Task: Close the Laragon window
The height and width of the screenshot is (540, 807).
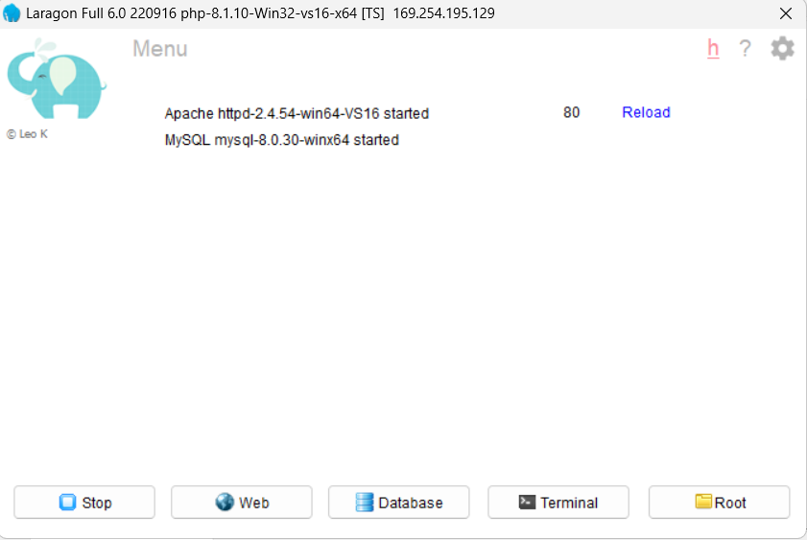Action: [x=785, y=13]
